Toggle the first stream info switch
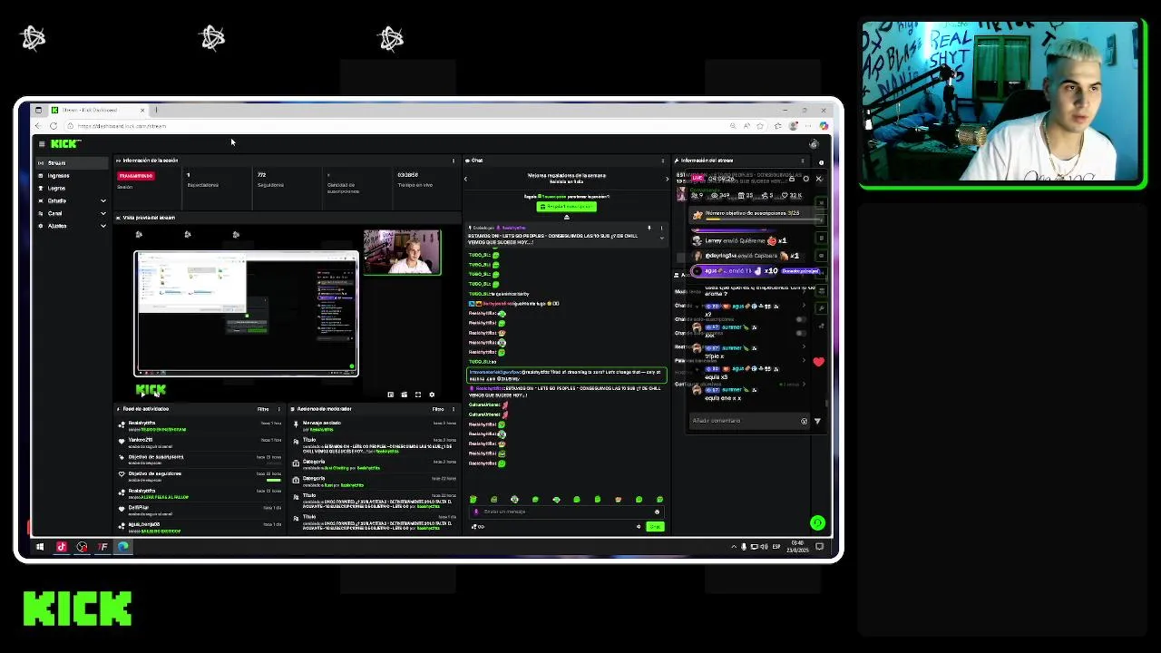Image resolution: width=1161 pixels, height=653 pixels. coord(801,319)
